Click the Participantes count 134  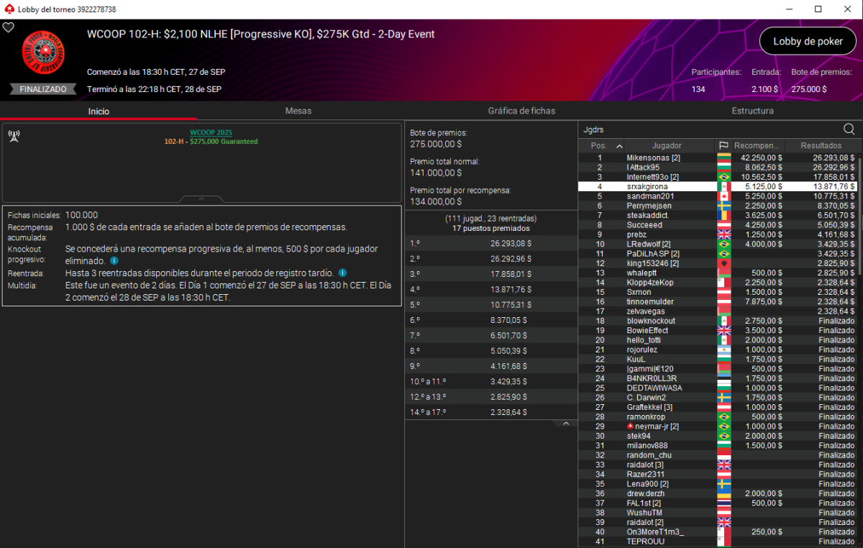pyautogui.click(x=698, y=89)
